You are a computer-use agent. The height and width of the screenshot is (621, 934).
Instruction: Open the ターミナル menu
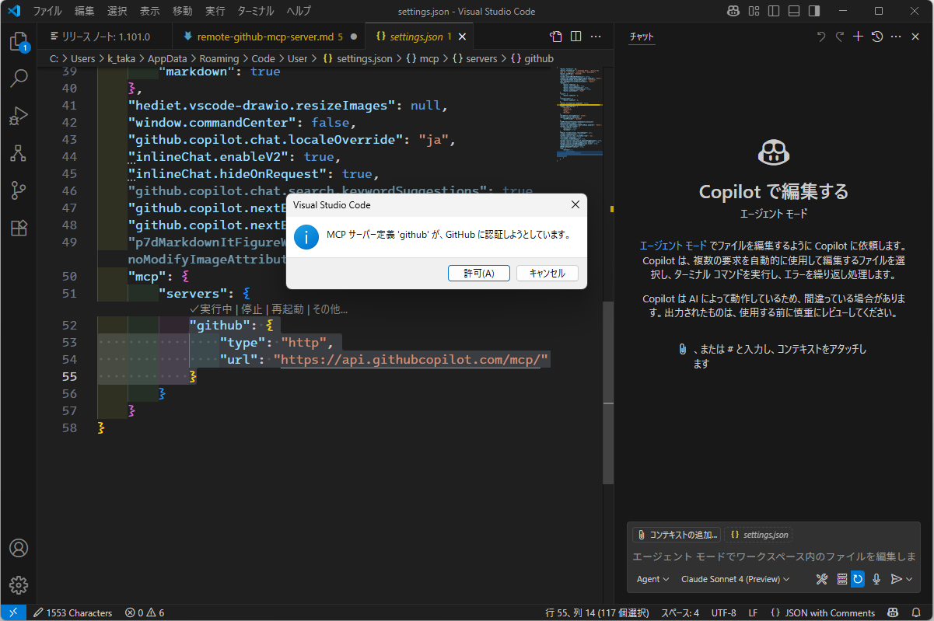[x=251, y=12]
